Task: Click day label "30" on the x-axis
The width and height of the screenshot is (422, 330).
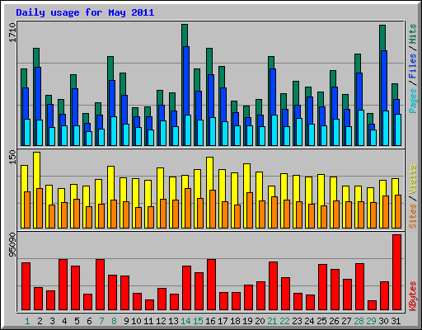Action: point(383,321)
